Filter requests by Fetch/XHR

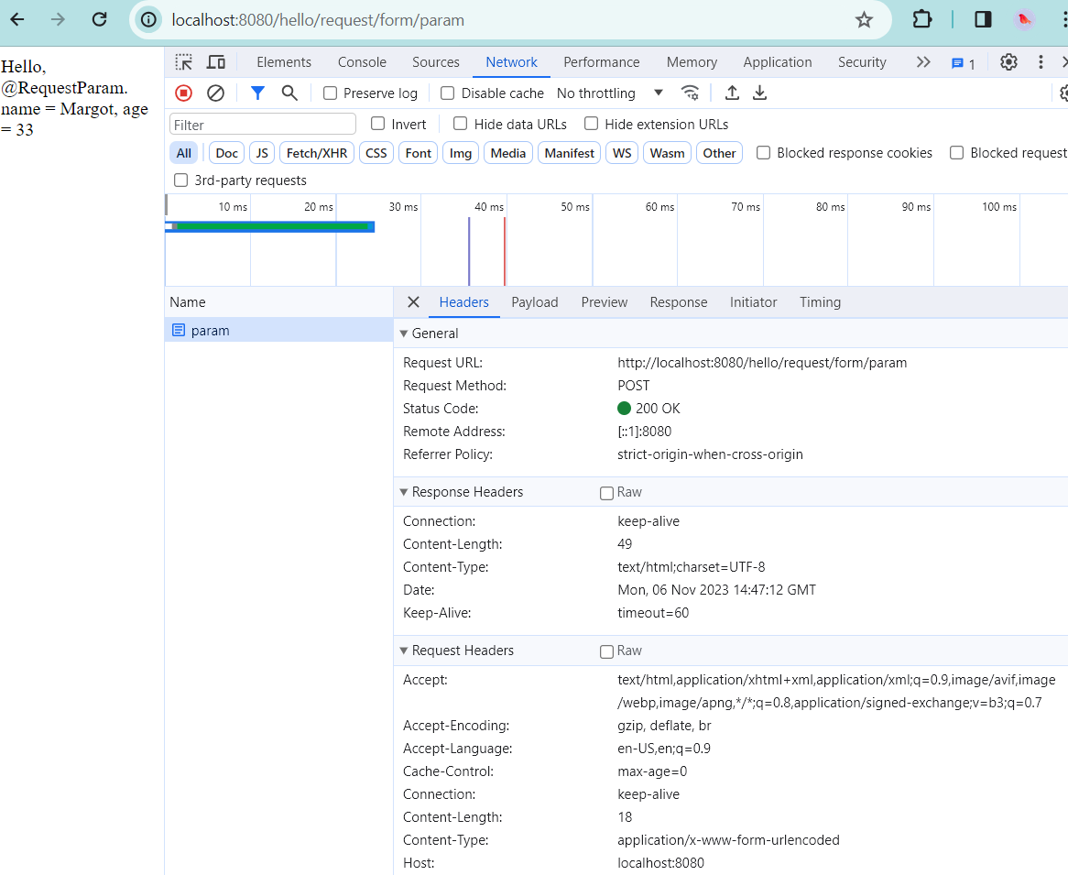(x=317, y=153)
